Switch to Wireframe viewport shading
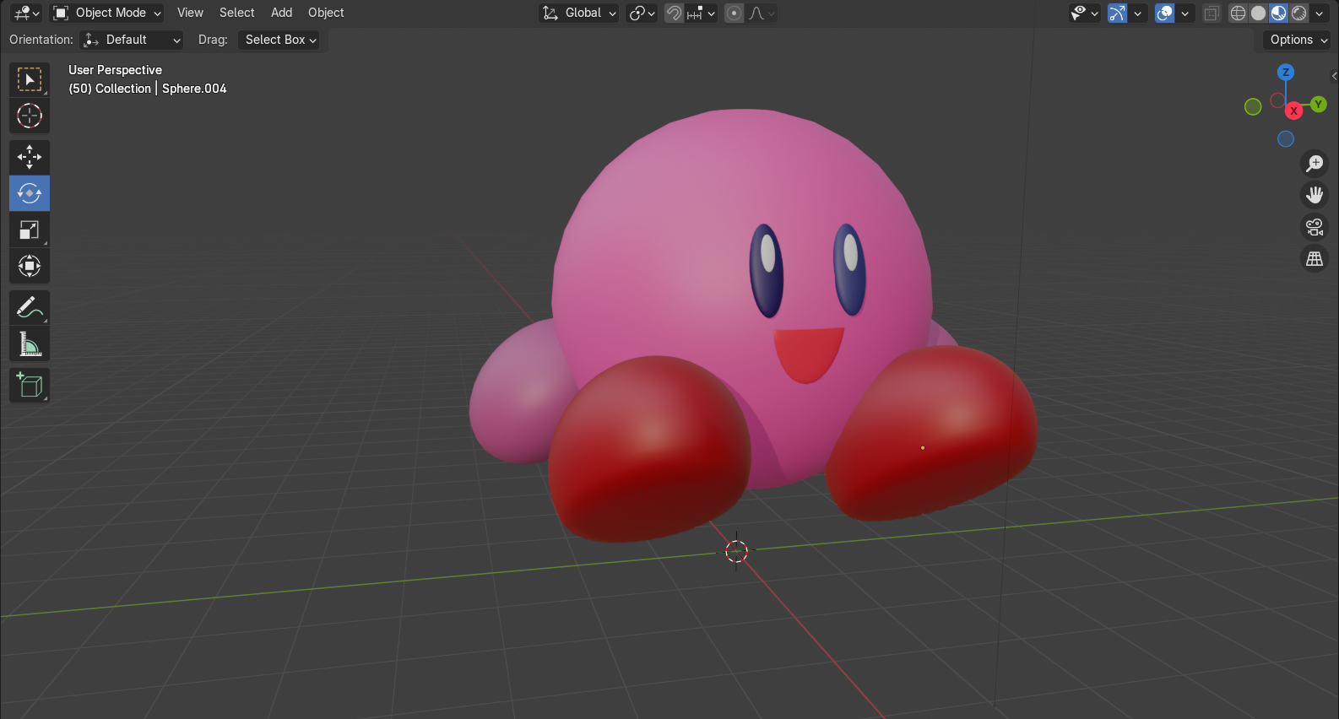 [x=1238, y=13]
